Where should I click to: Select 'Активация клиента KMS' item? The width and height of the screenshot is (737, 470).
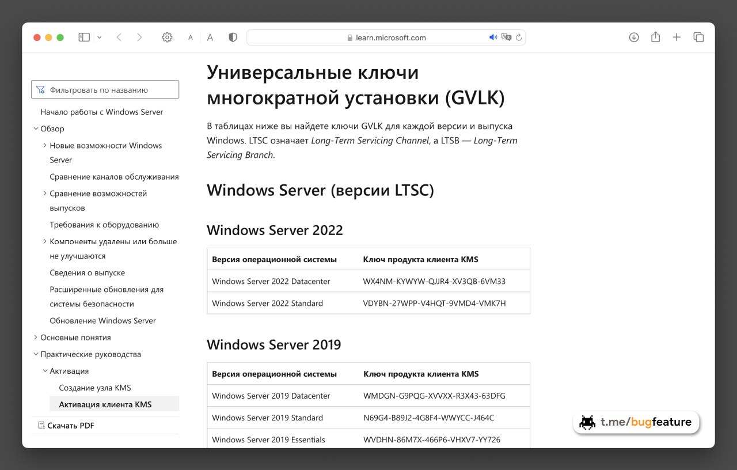click(x=114, y=404)
